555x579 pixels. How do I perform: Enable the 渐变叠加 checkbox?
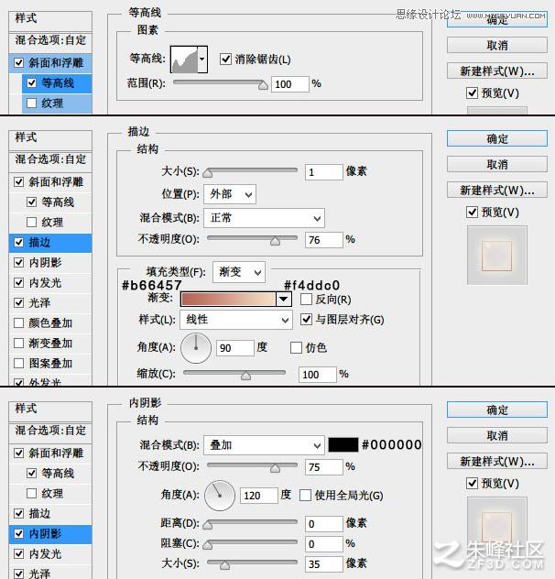coord(18,344)
